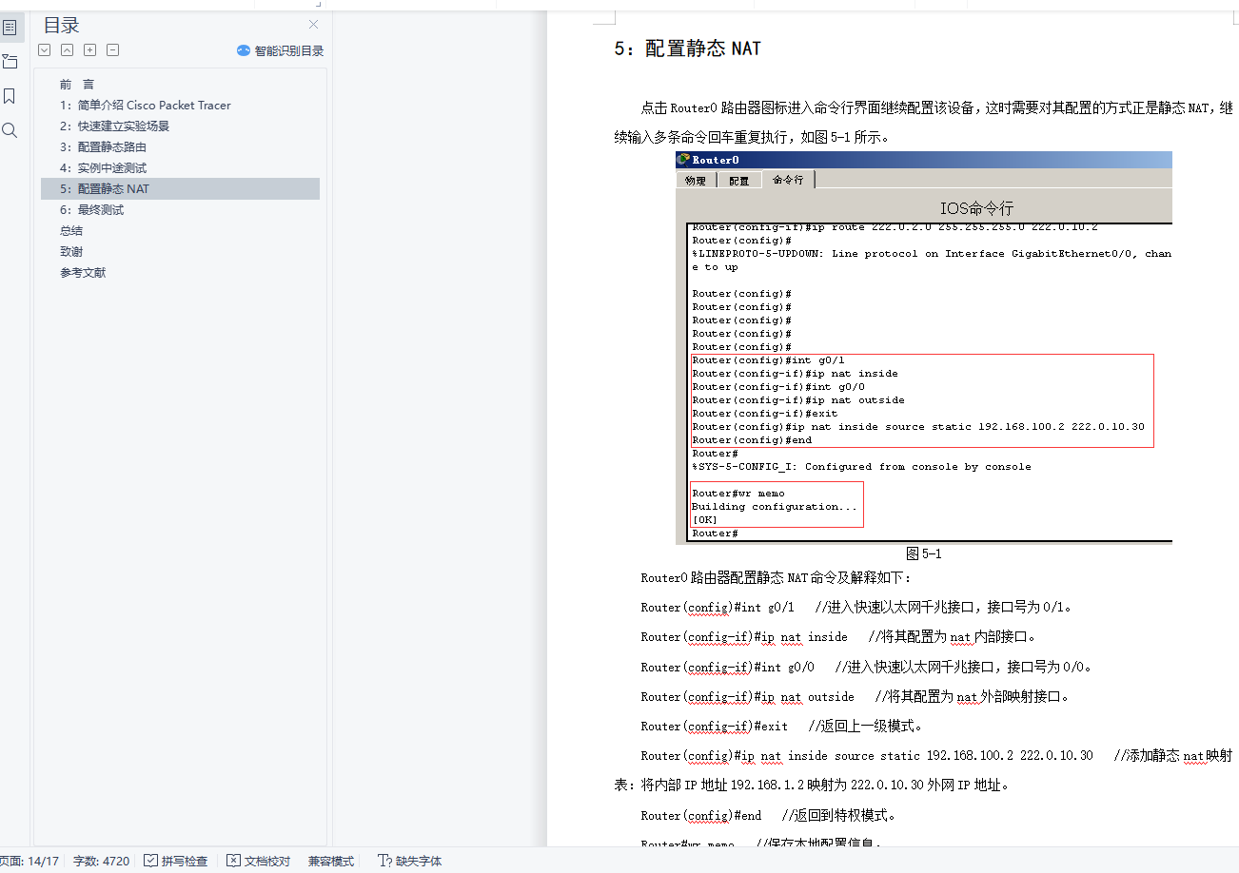Open the 参考文献 heading

[x=83, y=273]
